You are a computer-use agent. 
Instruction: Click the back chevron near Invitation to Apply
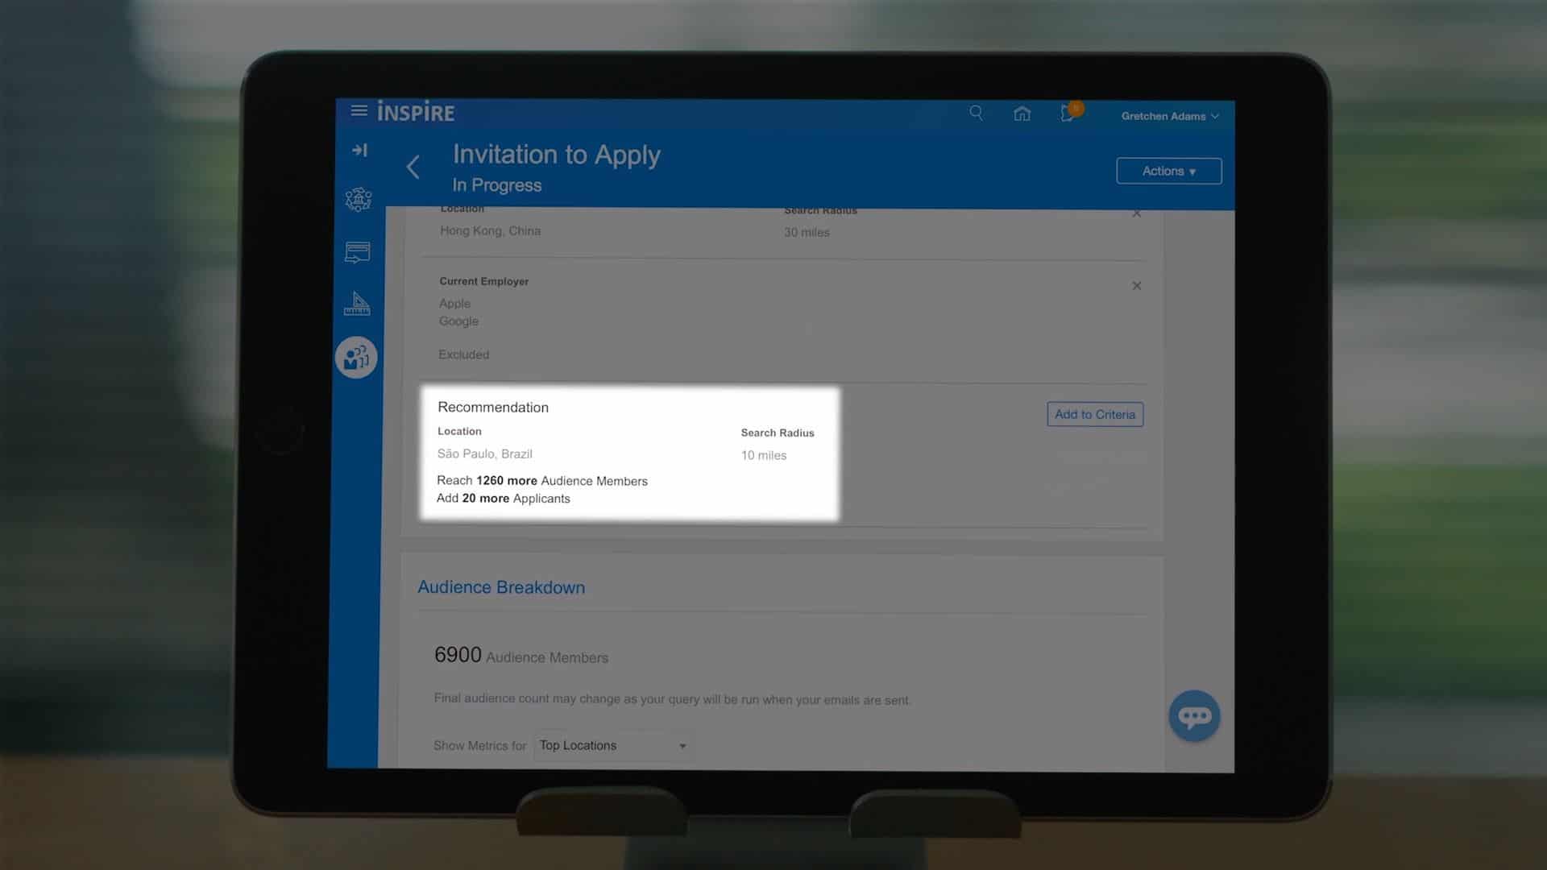413,167
